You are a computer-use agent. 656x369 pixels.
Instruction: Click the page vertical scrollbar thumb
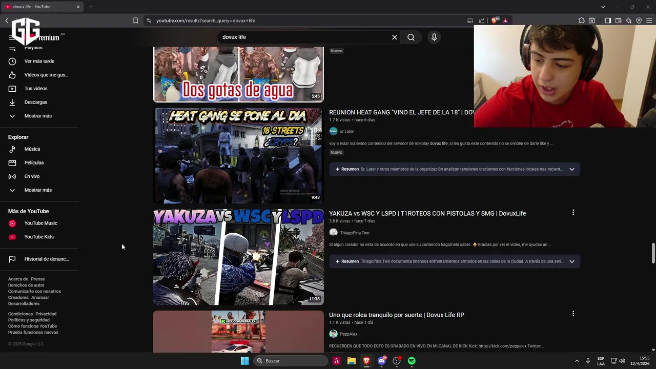pos(653,253)
